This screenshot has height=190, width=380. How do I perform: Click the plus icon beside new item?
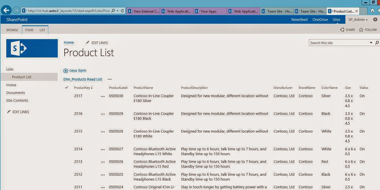point(66,71)
